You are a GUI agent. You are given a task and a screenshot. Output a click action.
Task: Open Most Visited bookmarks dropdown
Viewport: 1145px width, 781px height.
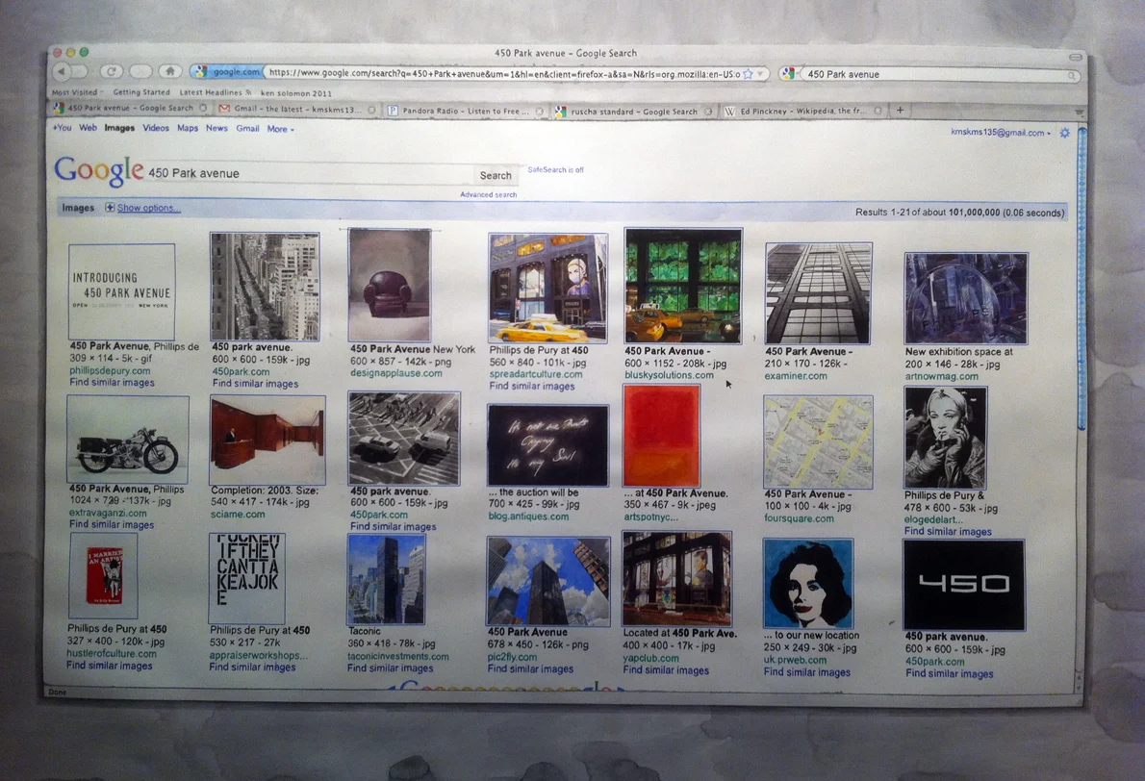tap(77, 92)
